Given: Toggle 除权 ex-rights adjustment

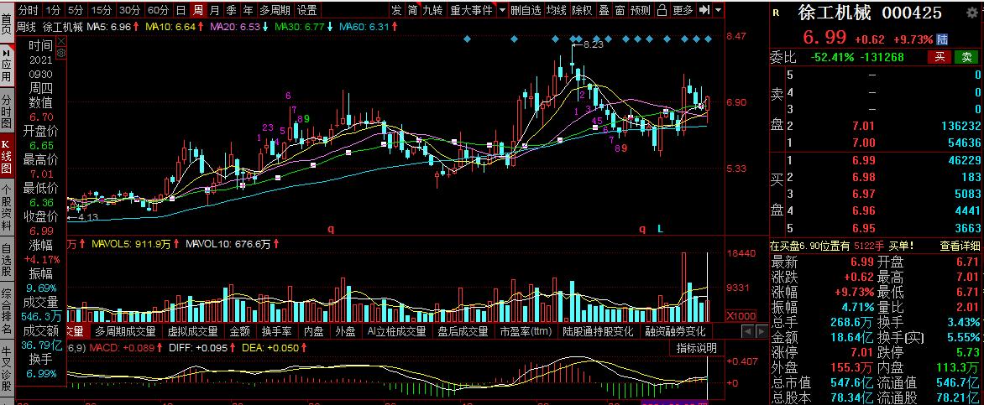Looking at the screenshot, I should (583, 10).
